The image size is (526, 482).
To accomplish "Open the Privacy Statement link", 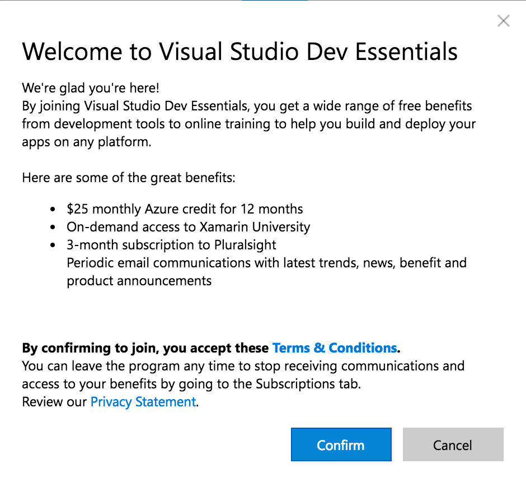I will point(143,402).
